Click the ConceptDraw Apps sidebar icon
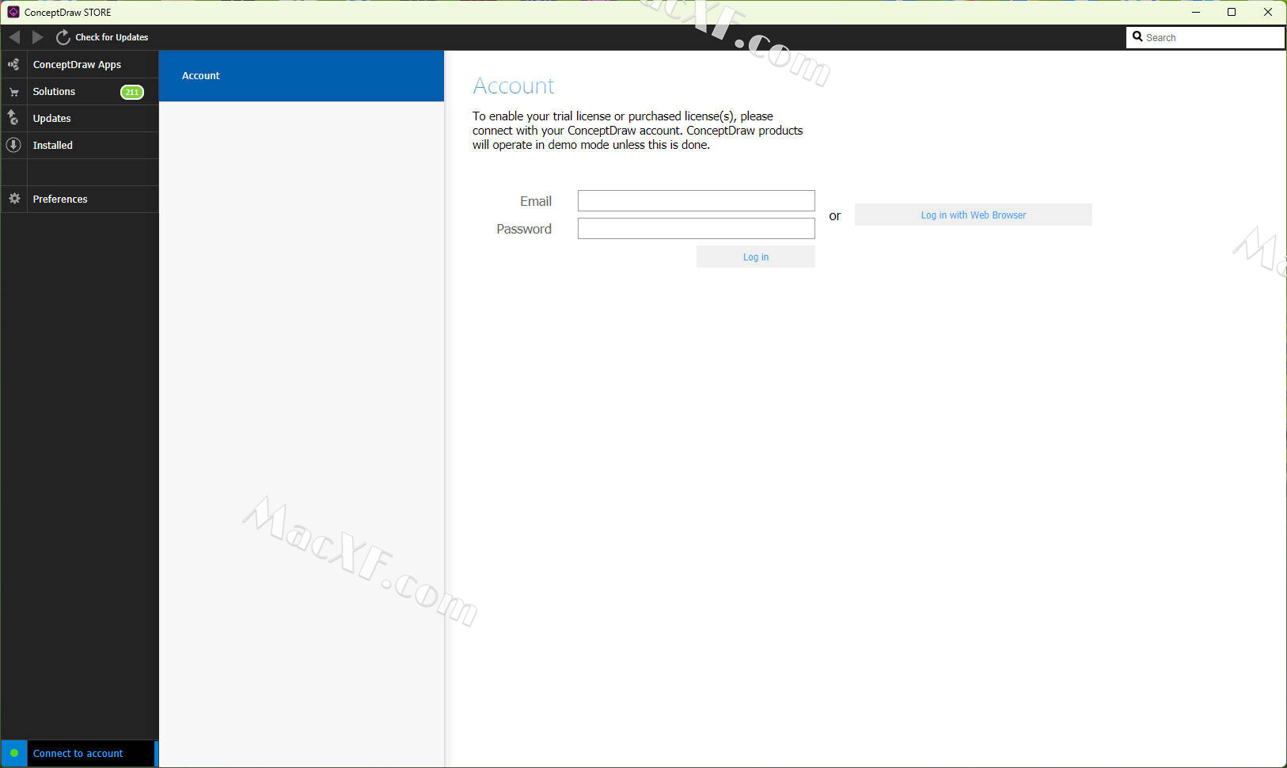1287x768 pixels. point(13,64)
